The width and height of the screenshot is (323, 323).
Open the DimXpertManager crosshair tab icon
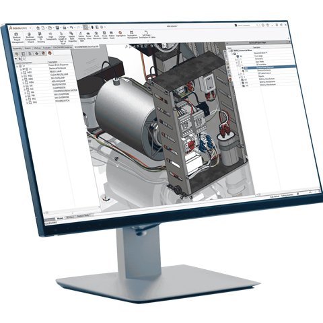coord(37,53)
